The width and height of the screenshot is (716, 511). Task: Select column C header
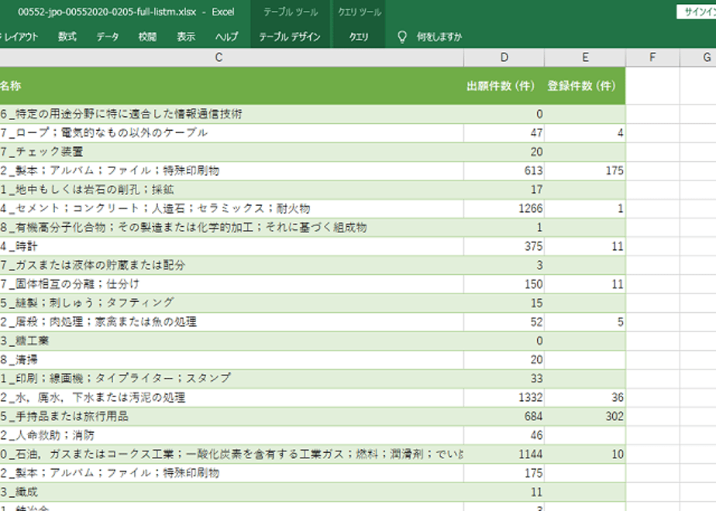(x=219, y=57)
